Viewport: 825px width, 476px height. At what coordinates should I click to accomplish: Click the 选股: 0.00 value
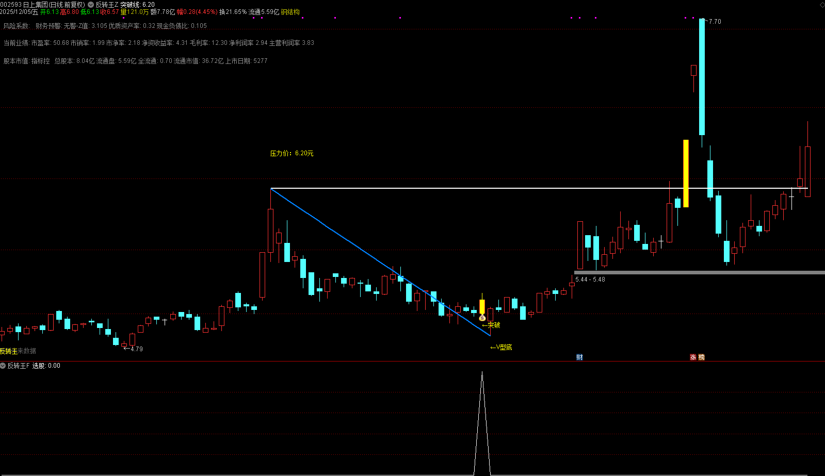point(46,366)
